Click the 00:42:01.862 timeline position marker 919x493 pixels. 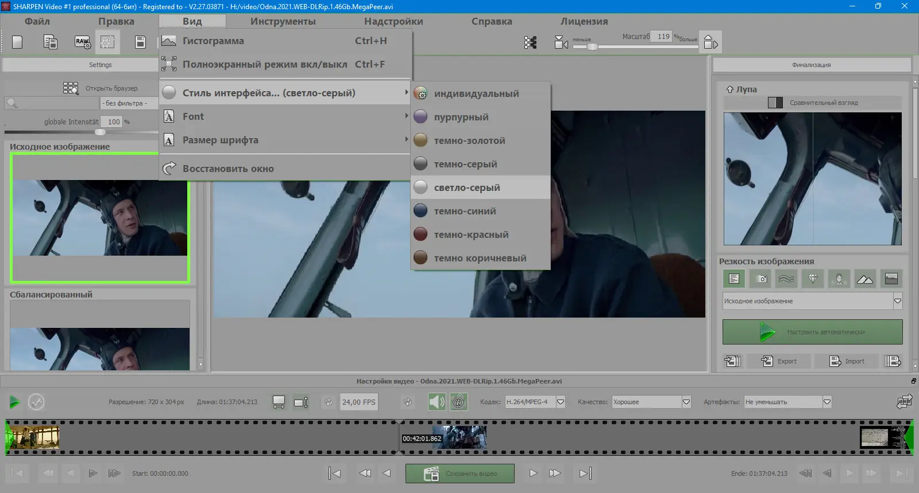tap(422, 439)
